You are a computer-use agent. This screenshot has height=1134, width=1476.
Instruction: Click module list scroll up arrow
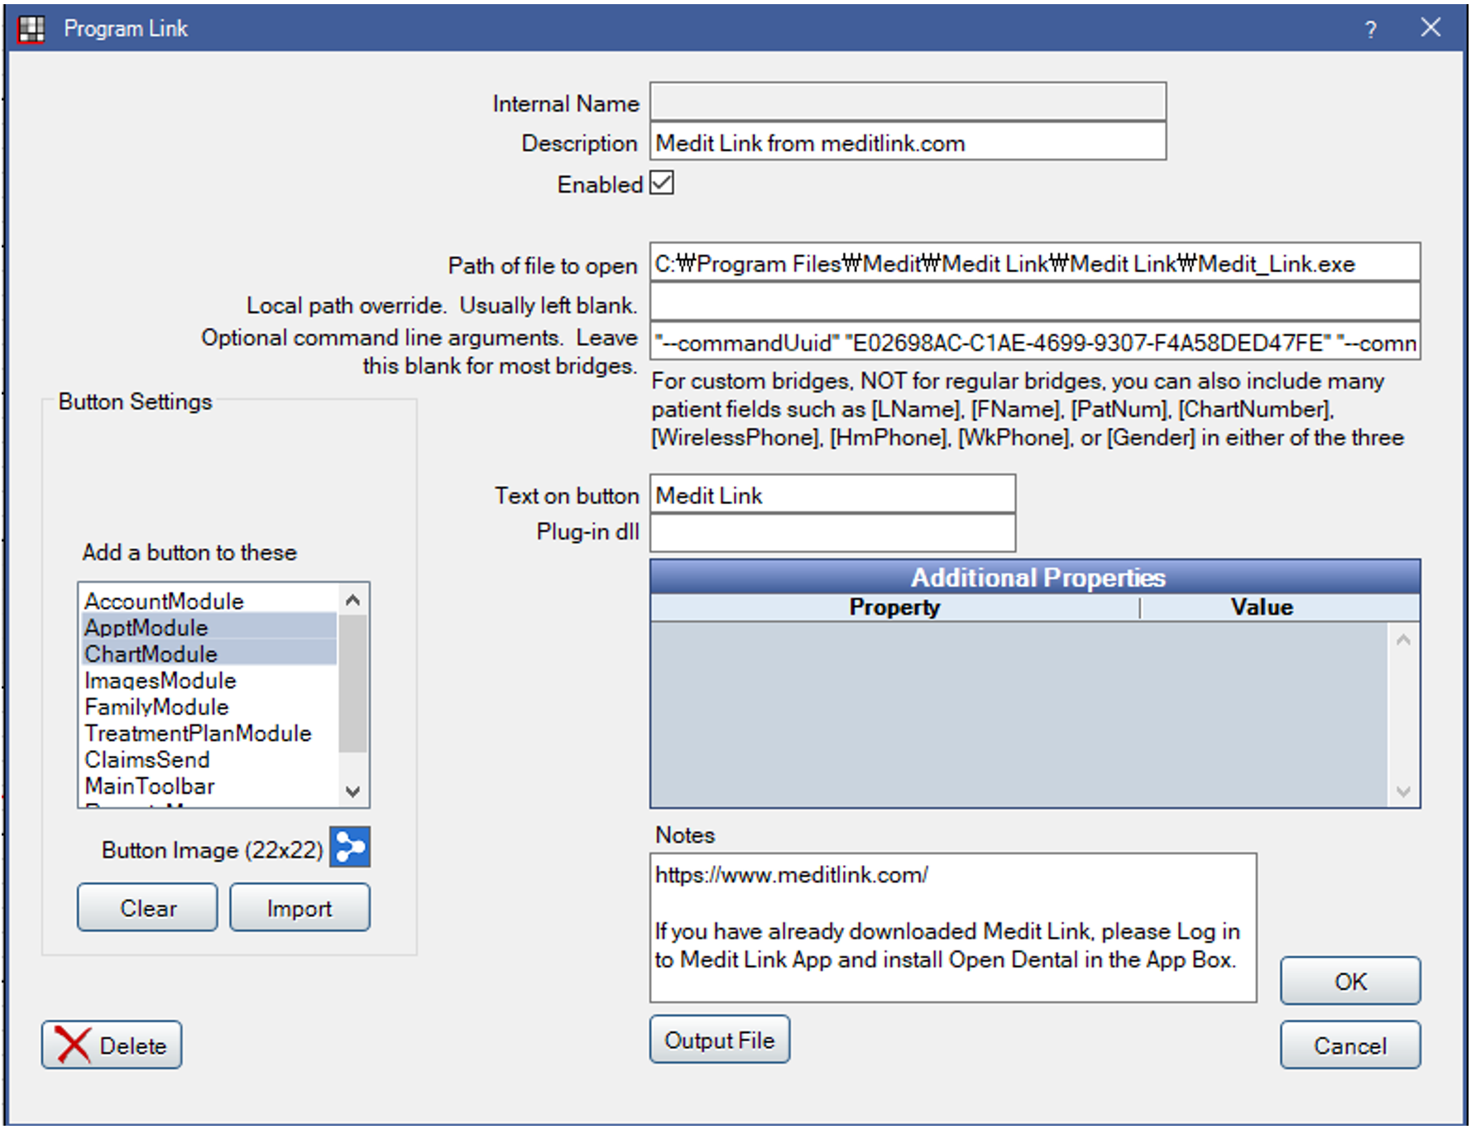pos(353,600)
